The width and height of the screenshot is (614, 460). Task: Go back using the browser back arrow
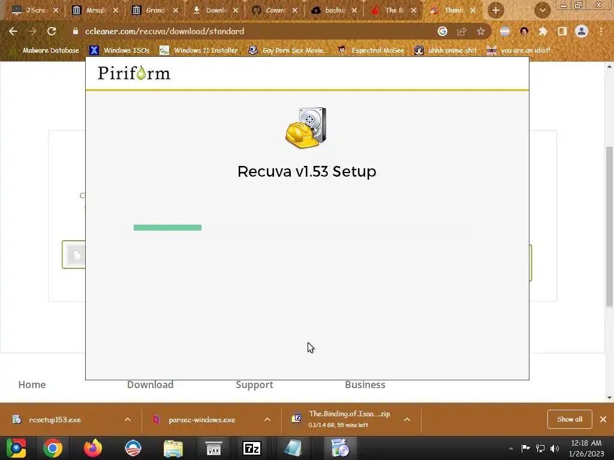pyautogui.click(x=13, y=31)
